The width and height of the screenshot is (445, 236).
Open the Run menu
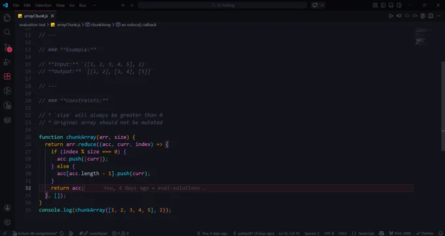(x=82, y=5)
